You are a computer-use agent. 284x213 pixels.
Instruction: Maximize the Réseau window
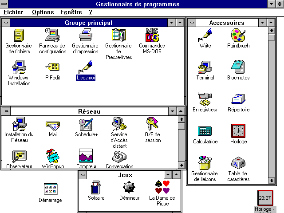click(x=181, y=111)
